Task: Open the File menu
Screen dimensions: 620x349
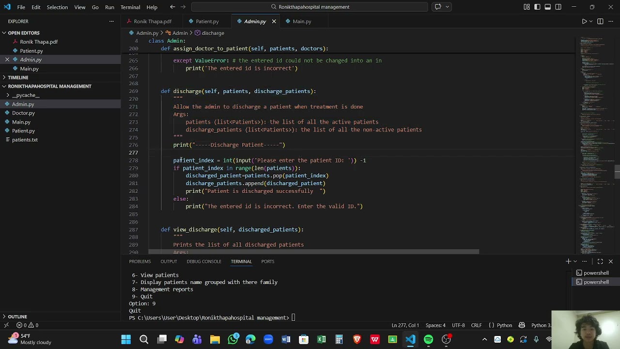Action: 21,7
